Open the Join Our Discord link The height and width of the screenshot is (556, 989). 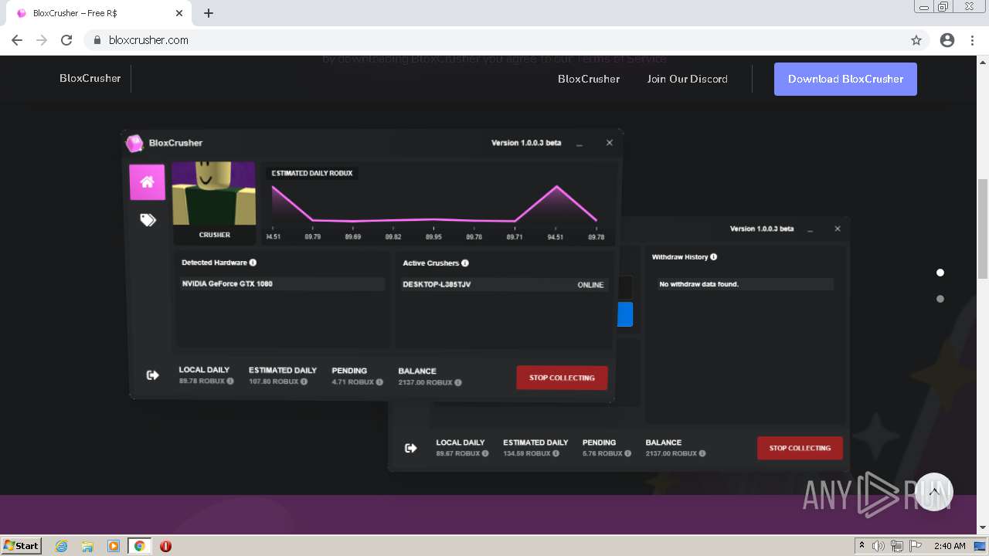(x=688, y=79)
